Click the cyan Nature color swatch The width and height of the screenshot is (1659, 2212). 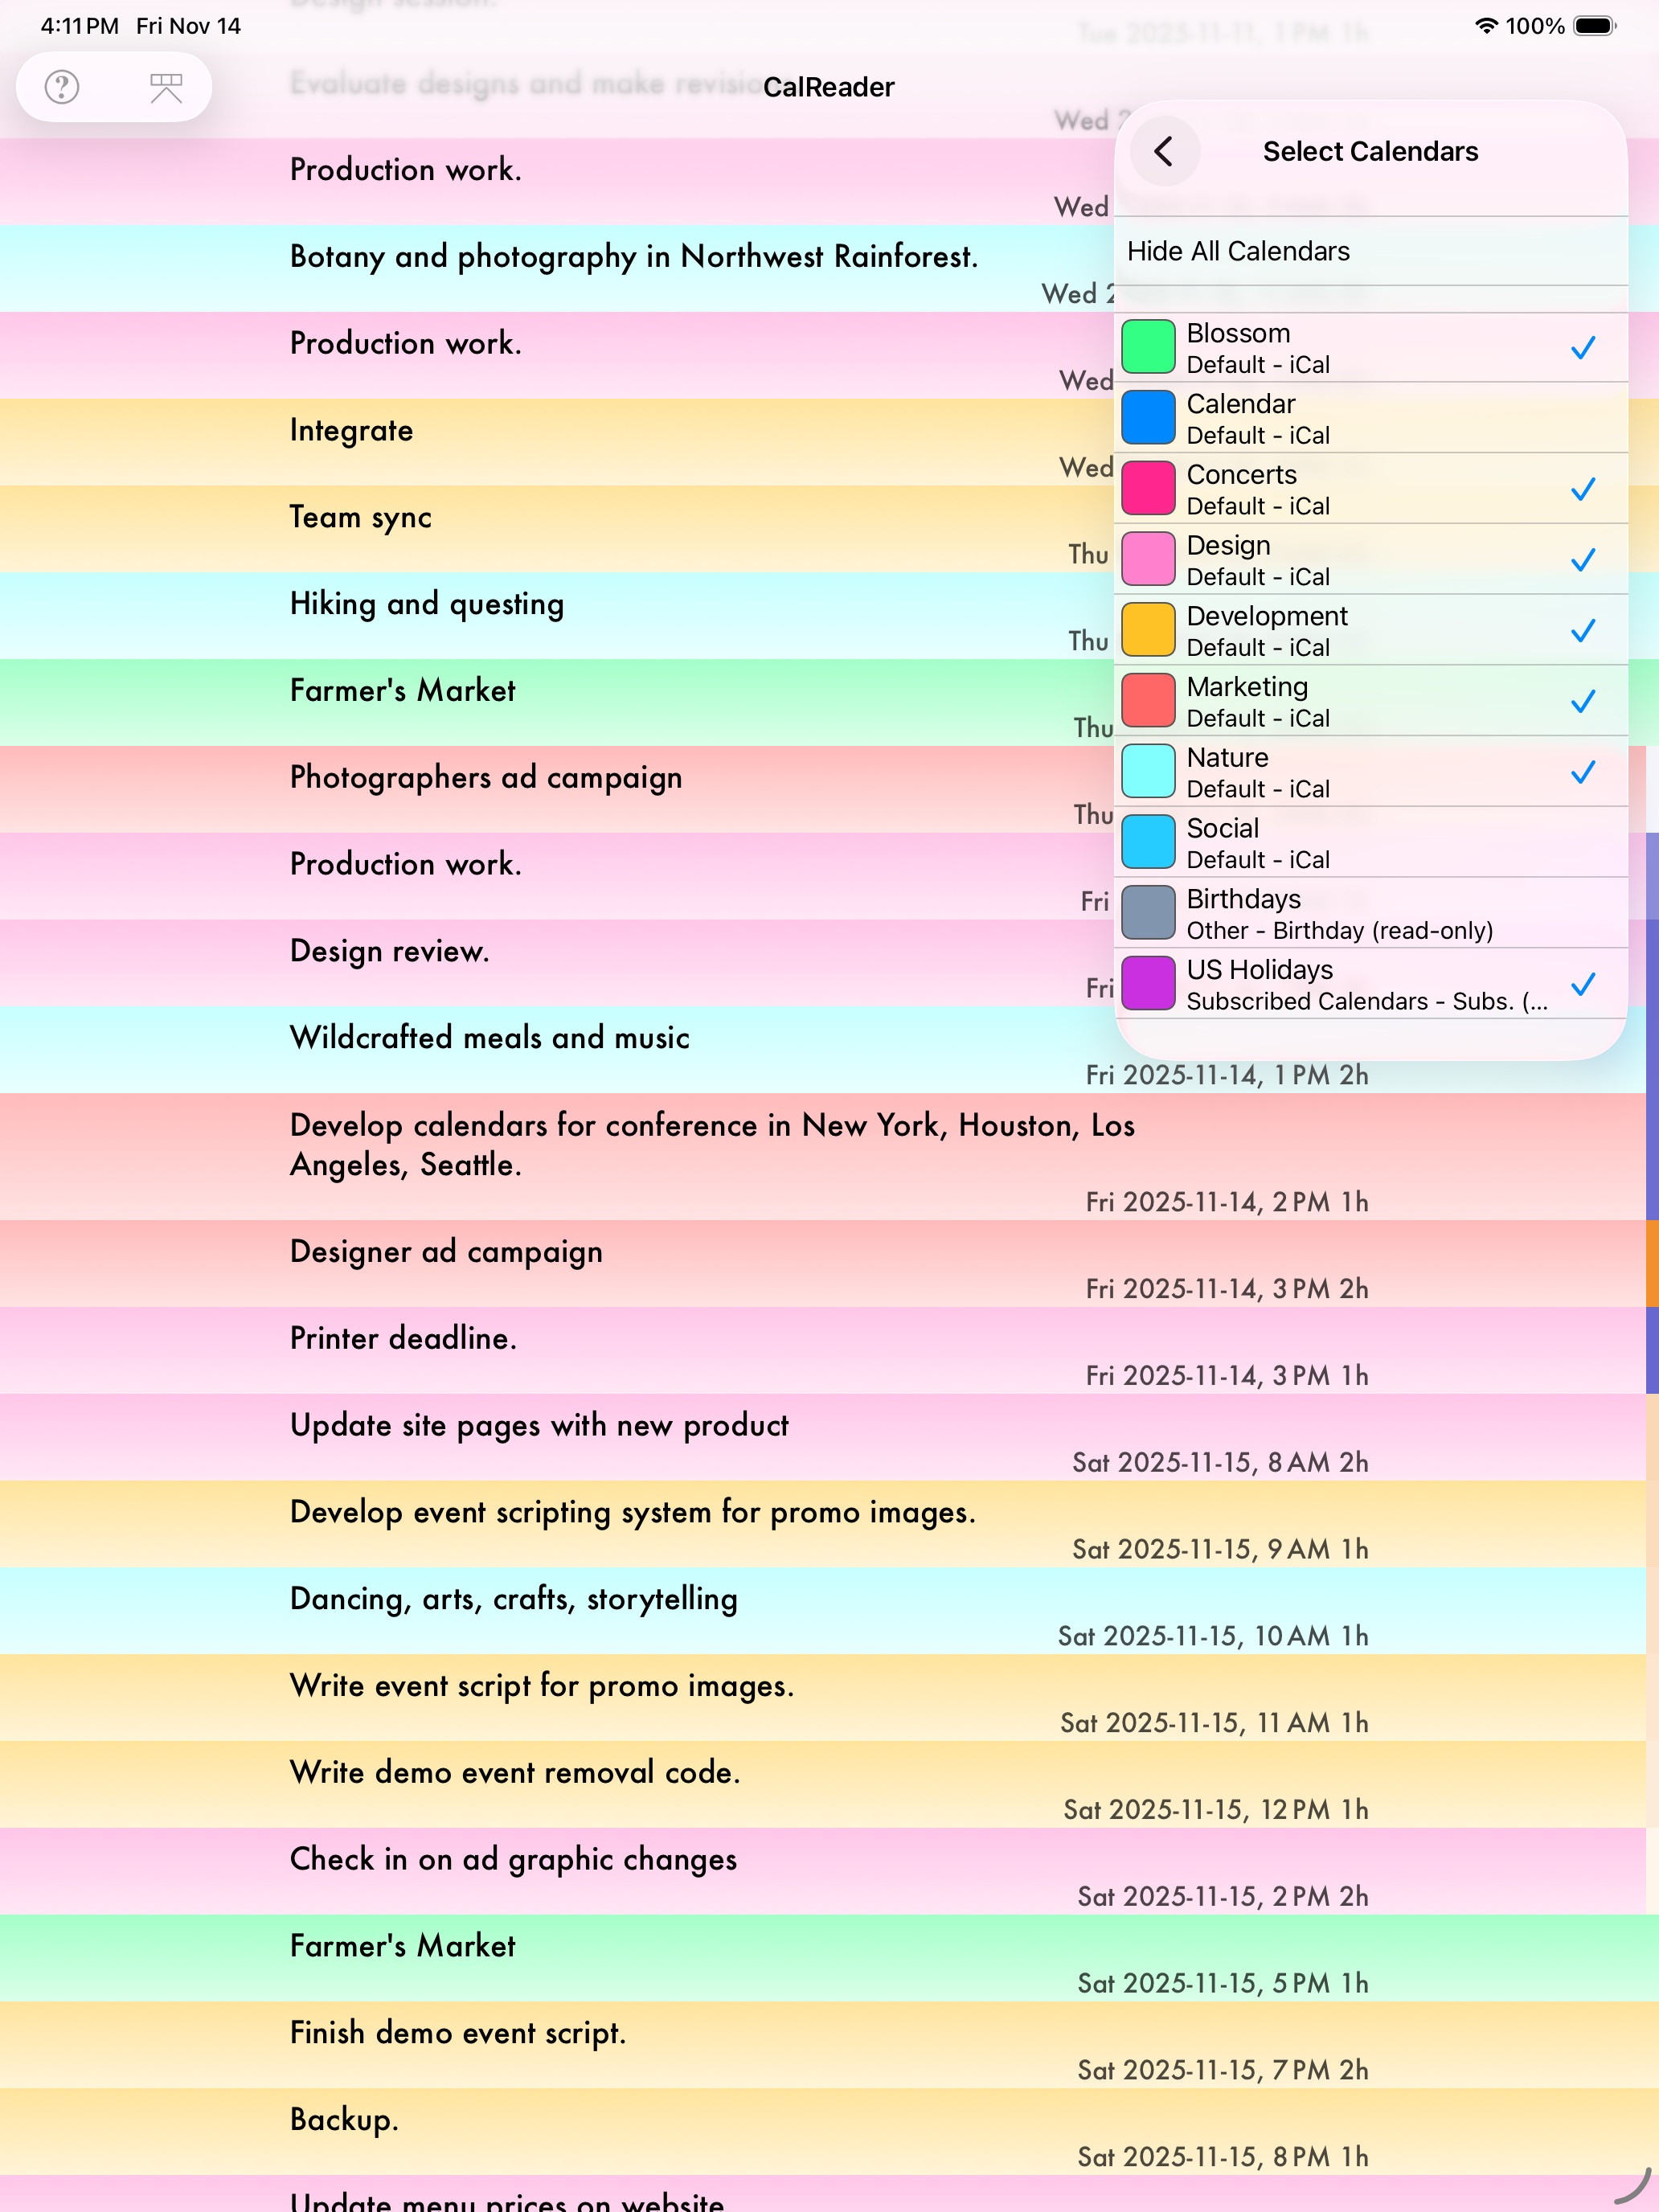pyautogui.click(x=1148, y=771)
